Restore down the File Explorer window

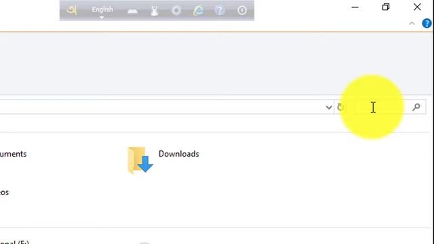[x=386, y=7]
